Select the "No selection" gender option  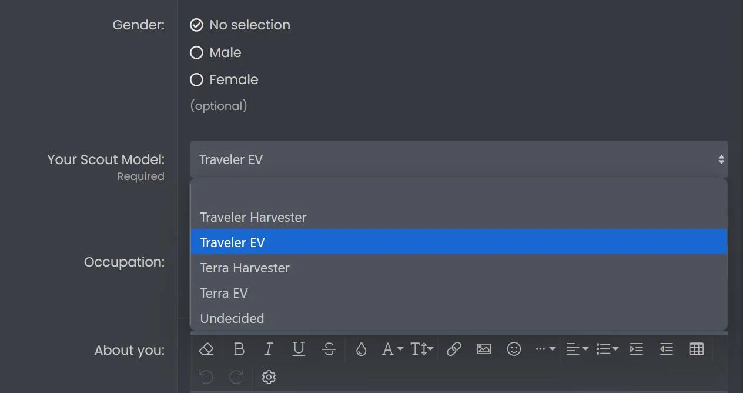(196, 25)
